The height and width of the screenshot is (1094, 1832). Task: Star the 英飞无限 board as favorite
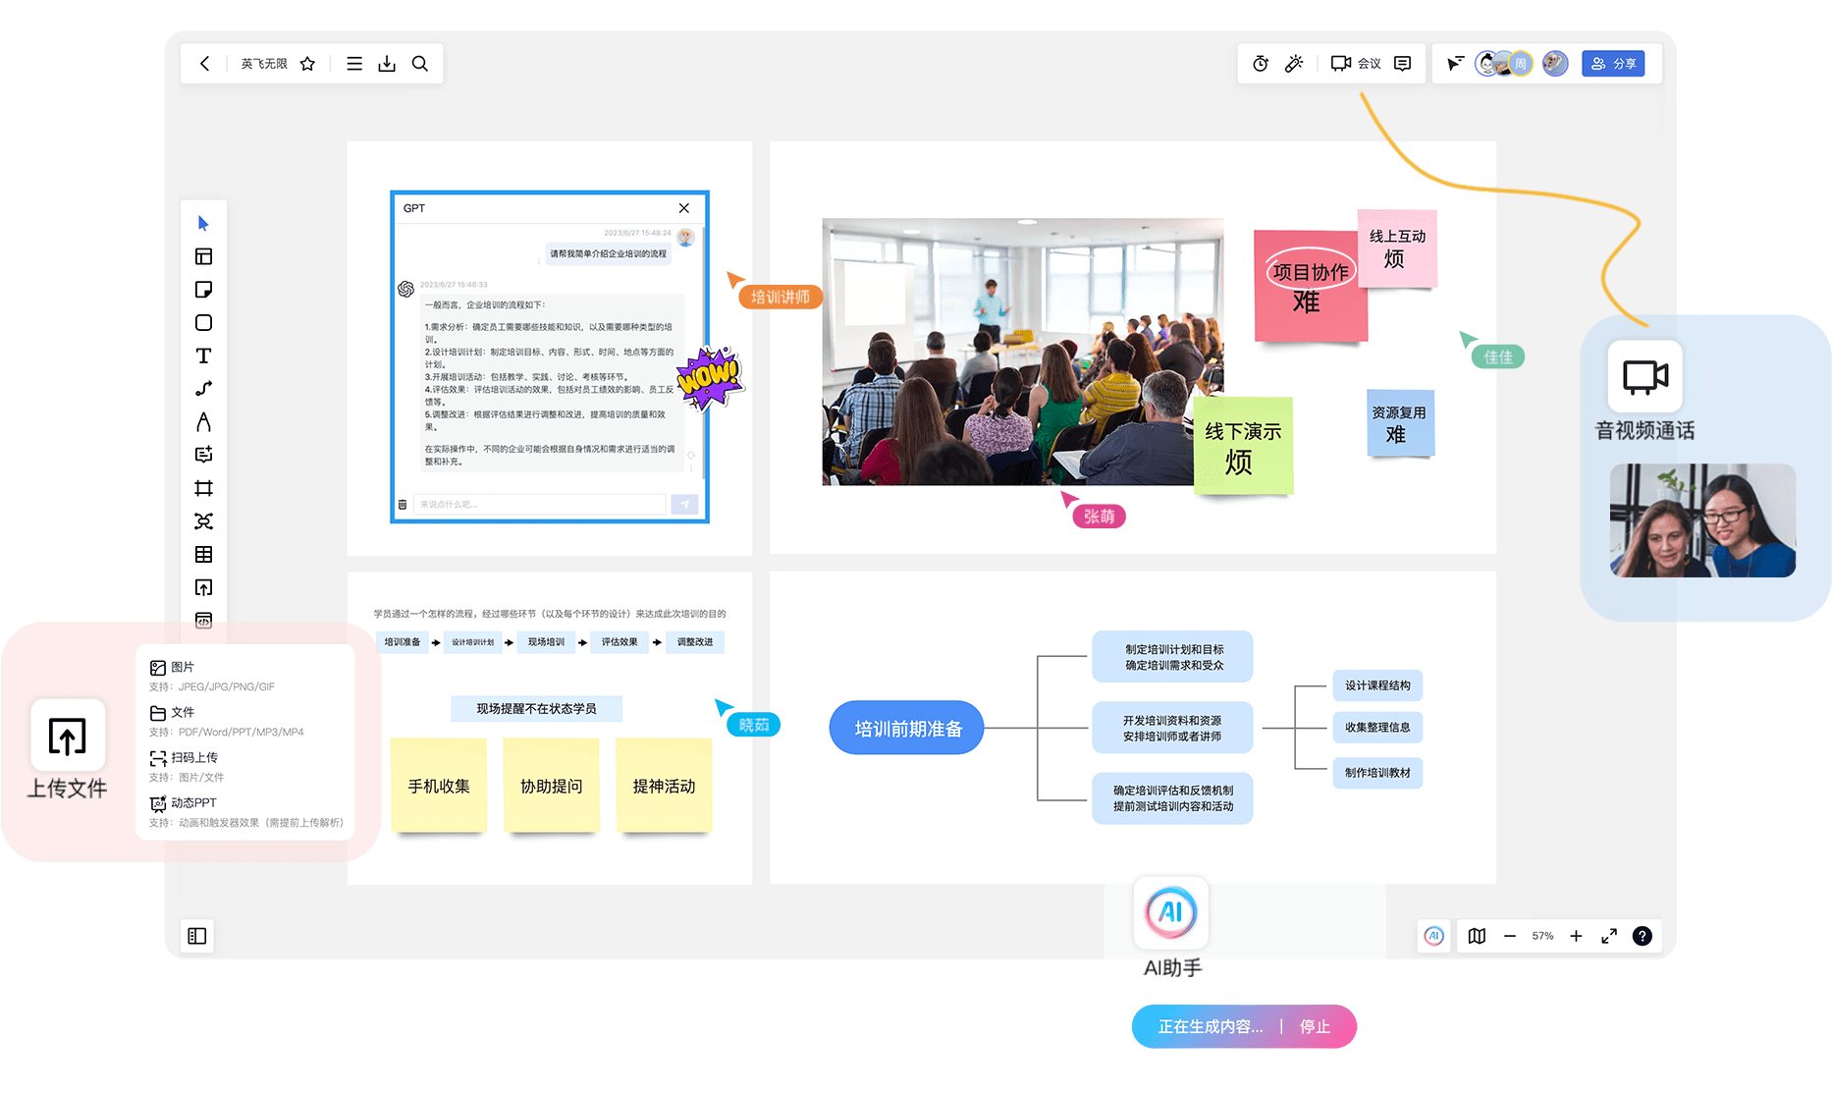coord(307,64)
